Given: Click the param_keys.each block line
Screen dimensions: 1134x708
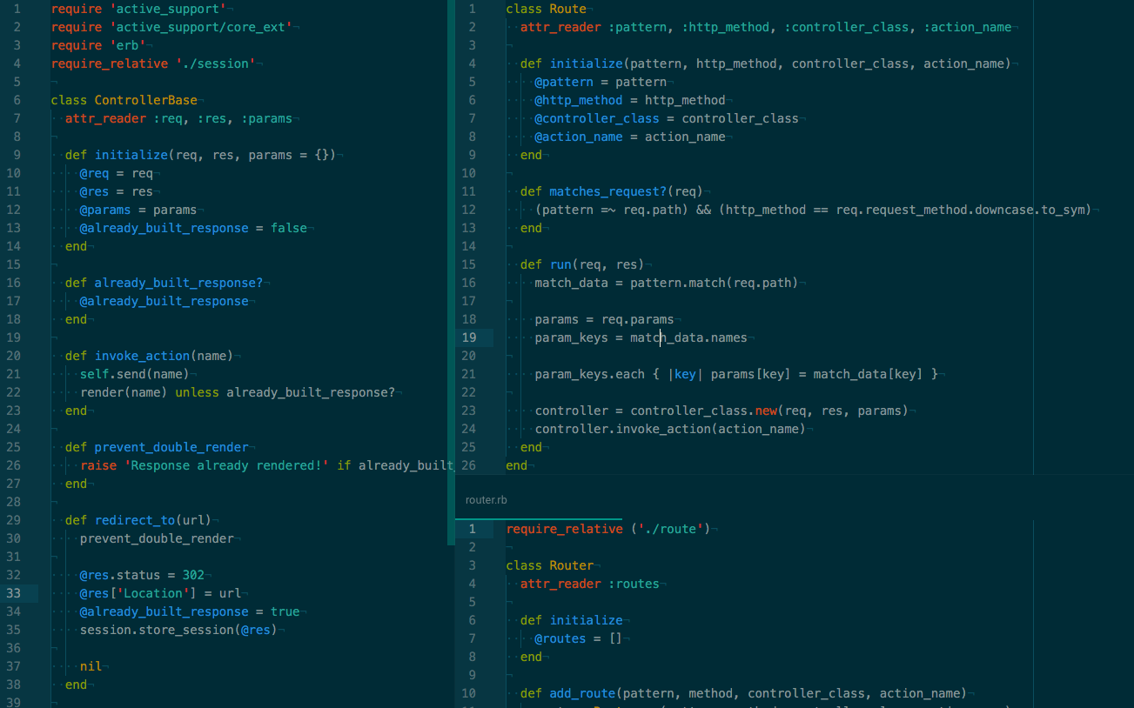Looking at the screenshot, I should (735, 374).
